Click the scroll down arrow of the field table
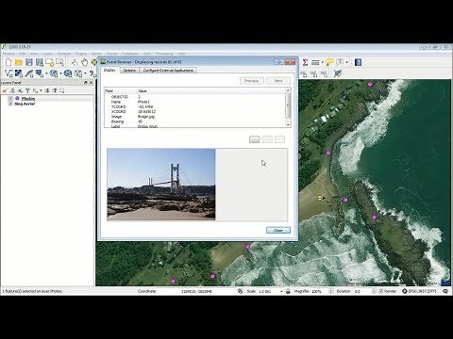This screenshot has height=339, width=453. 288,125
